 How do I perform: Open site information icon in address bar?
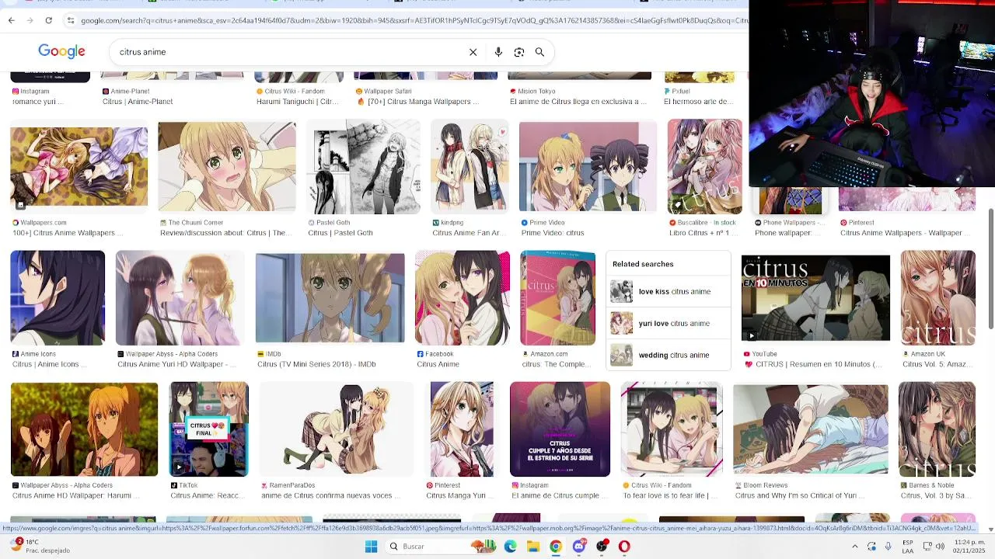click(x=70, y=20)
